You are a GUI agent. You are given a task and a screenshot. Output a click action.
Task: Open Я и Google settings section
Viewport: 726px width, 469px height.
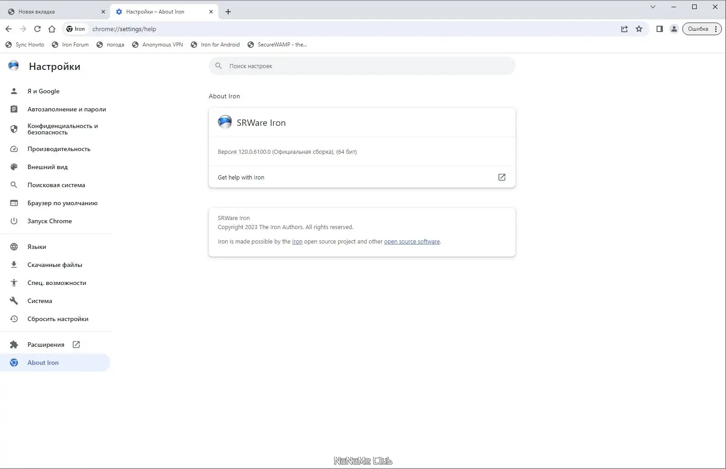[55, 91]
